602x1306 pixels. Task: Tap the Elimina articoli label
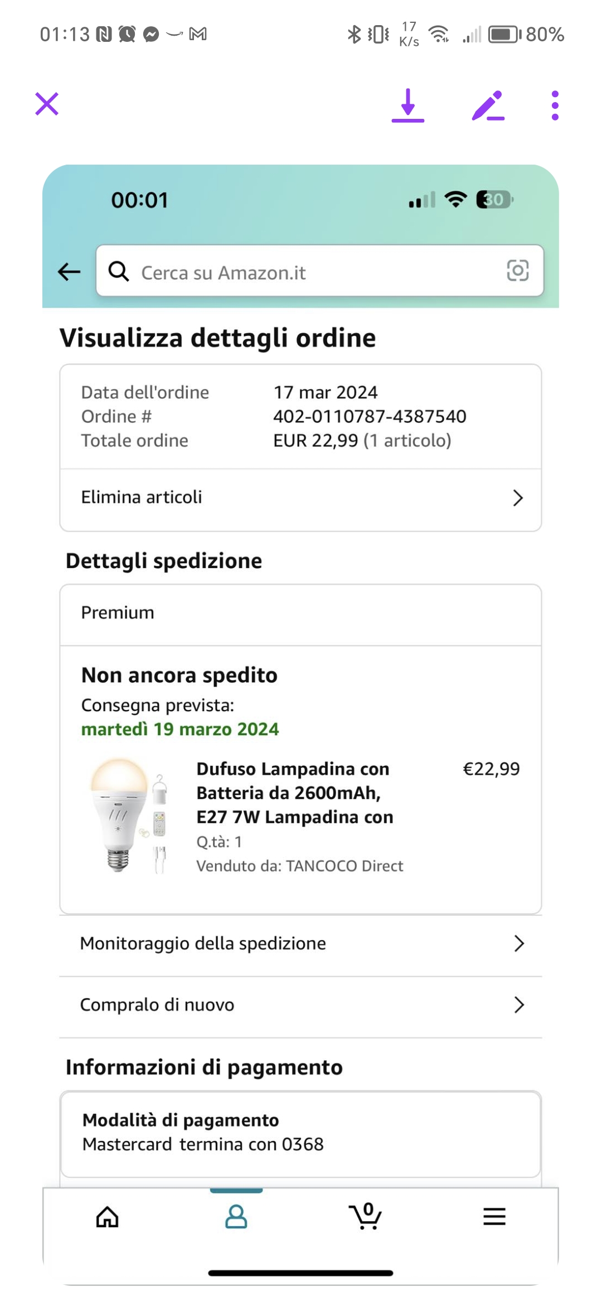click(142, 497)
